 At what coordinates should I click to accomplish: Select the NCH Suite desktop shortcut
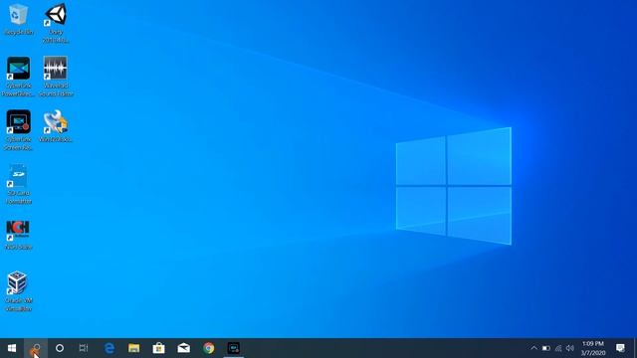pyautogui.click(x=18, y=235)
